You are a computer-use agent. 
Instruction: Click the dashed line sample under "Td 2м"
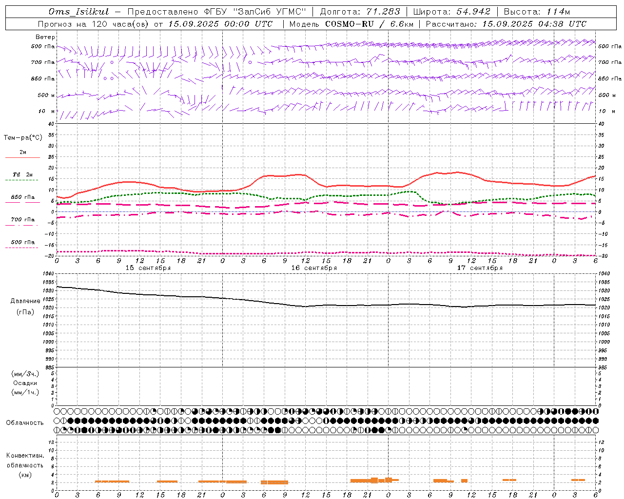tap(21, 180)
